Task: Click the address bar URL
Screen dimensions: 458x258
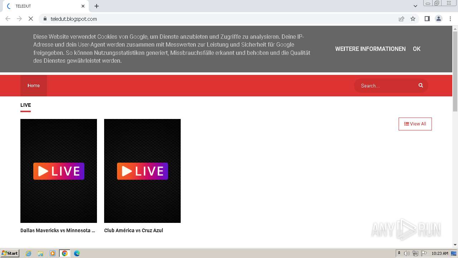Action: point(74,19)
